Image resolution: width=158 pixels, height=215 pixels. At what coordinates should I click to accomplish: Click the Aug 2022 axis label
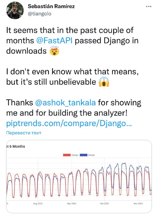click(38, 203)
